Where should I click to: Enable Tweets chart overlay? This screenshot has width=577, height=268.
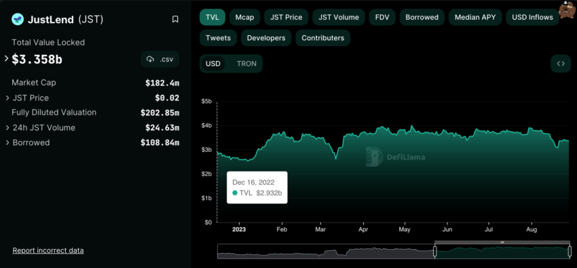218,38
